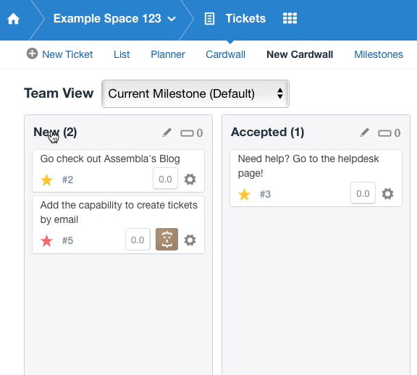
Task: Open gear settings on ticket #3
Action: [388, 194]
